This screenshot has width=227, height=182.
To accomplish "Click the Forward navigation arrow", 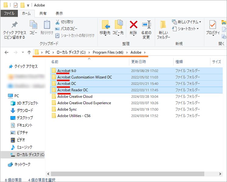I will 16,52.
